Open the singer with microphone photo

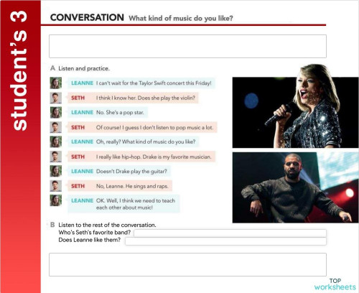point(296,106)
